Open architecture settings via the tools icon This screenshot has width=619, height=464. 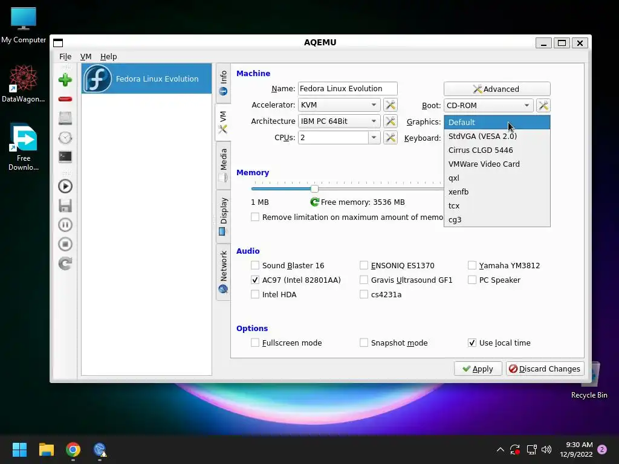coord(391,121)
